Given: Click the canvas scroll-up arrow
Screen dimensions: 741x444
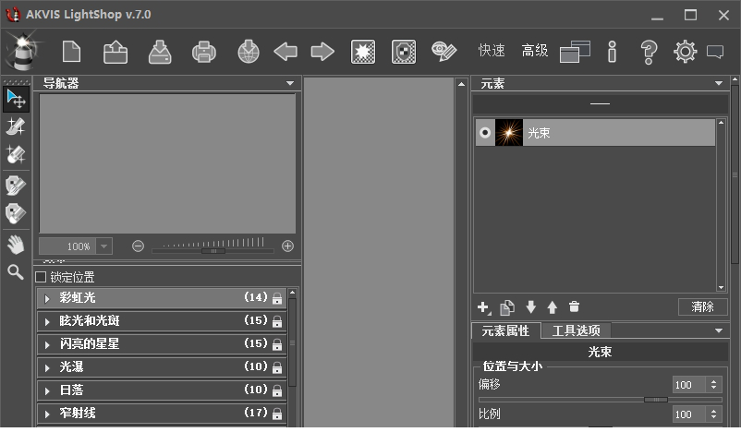Looking at the screenshot, I should [x=461, y=84].
